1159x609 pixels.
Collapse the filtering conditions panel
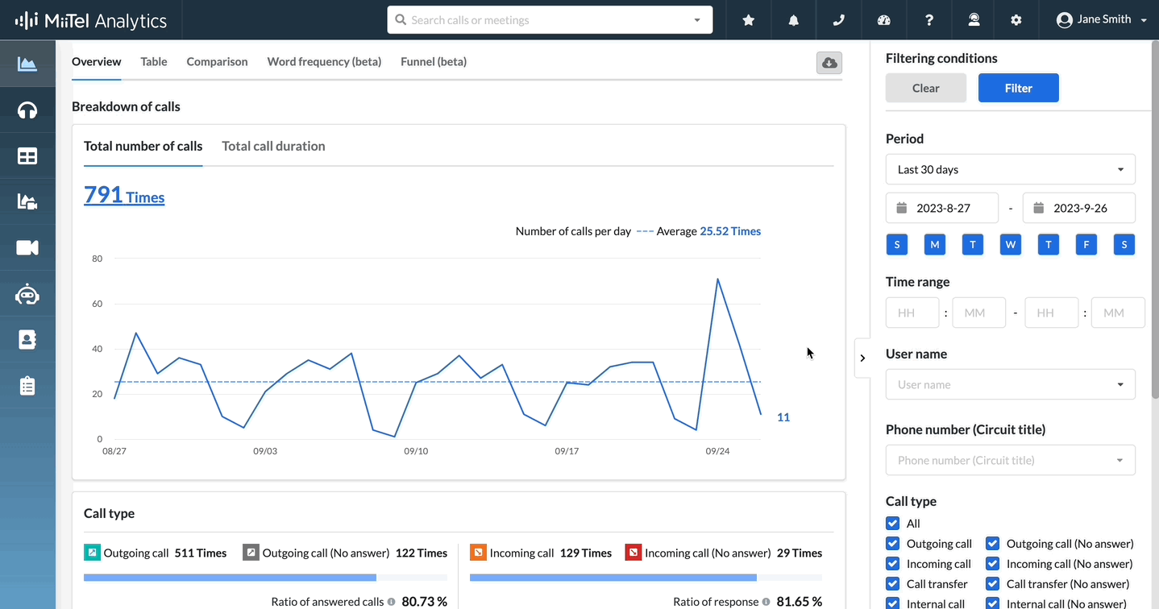[862, 358]
